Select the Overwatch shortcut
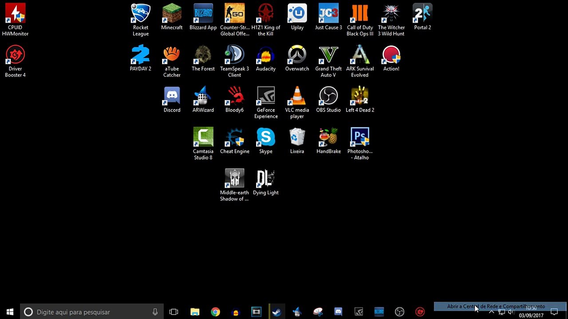 point(297,58)
